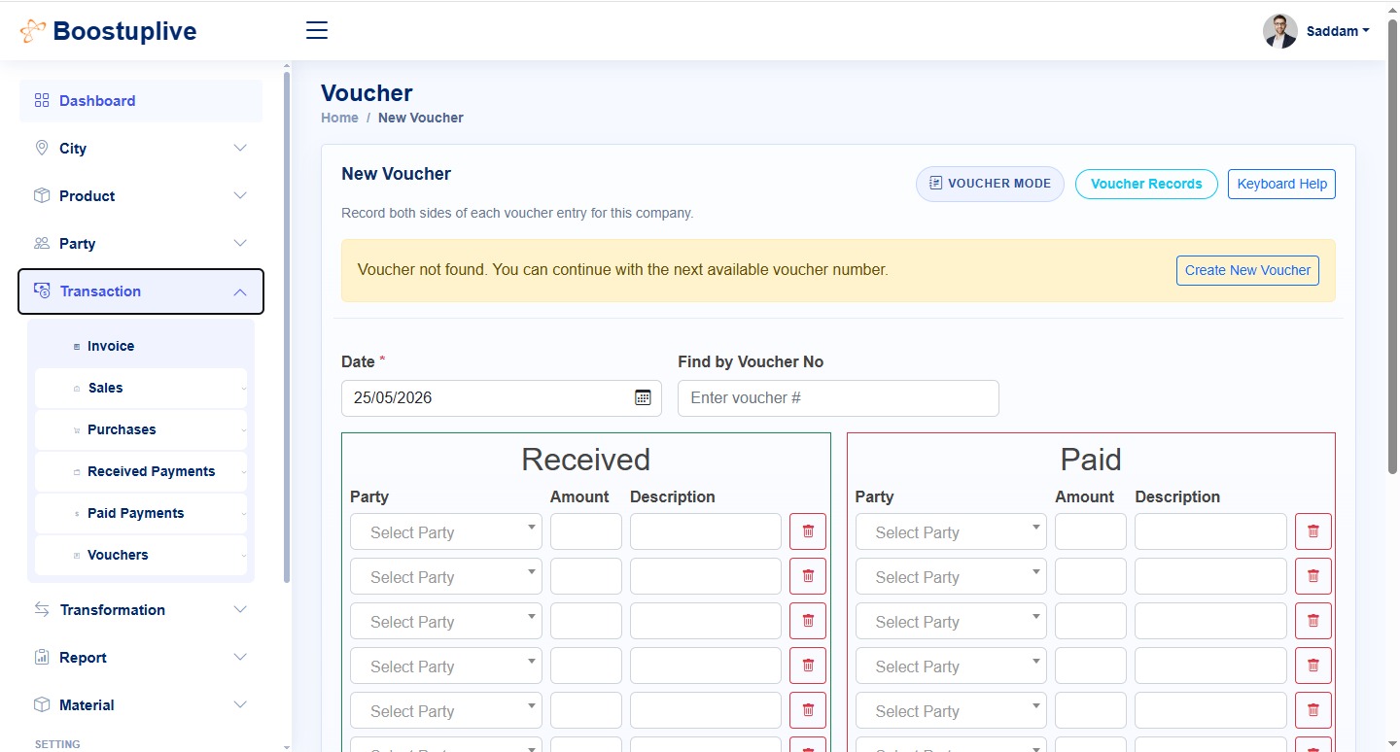Screen dimensions: 1400x752
Task: Click first Received Description field
Action: click(x=706, y=531)
